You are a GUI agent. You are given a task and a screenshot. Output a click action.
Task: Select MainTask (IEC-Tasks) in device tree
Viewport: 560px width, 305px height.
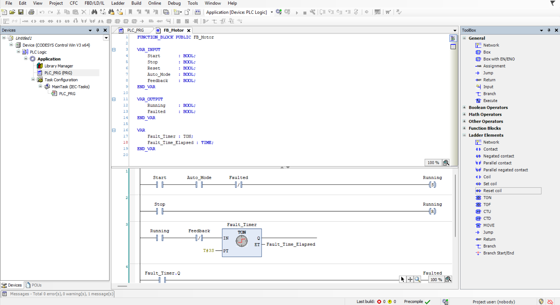click(70, 87)
